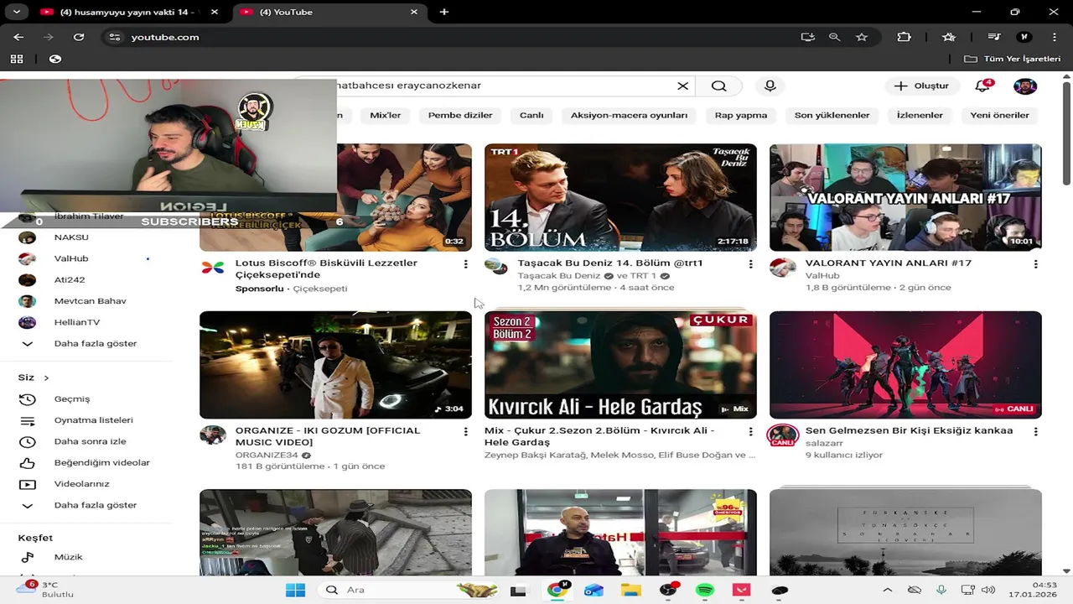Screen dimensions: 1073x604
Task: Select the İzlenenler filter chip
Action: 920,115
